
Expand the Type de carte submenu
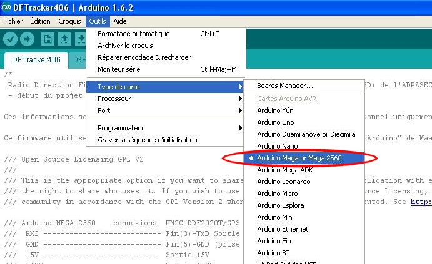166,87
